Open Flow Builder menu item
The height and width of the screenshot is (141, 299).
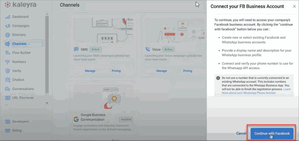[x=22, y=53]
